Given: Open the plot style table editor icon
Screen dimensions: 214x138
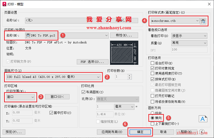Looking at the screenshot, I should click(x=203, y=21).
